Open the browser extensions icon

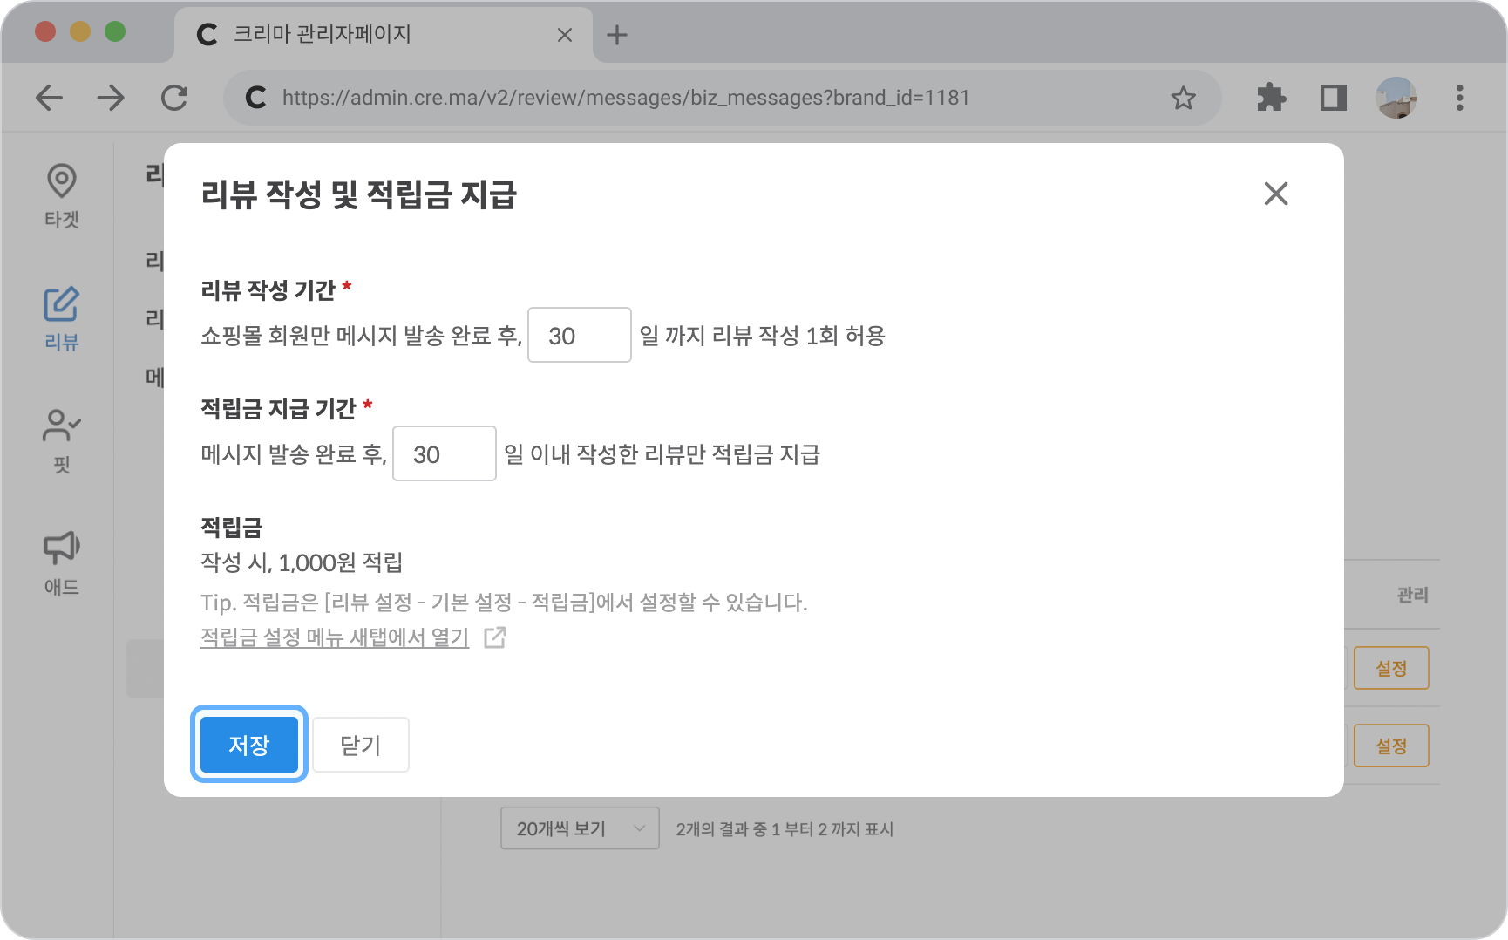1272,98
